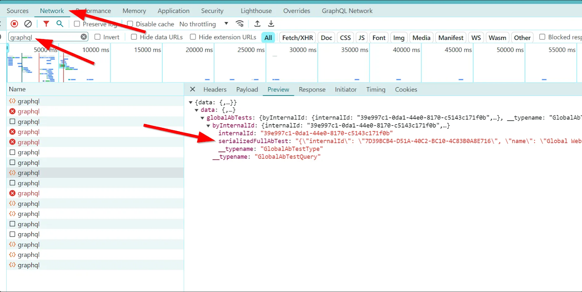Viewport: 582px width, 292px height.
Task: Clear the graphql filter text
Action: pyautogui.click(x=84, y=37)
